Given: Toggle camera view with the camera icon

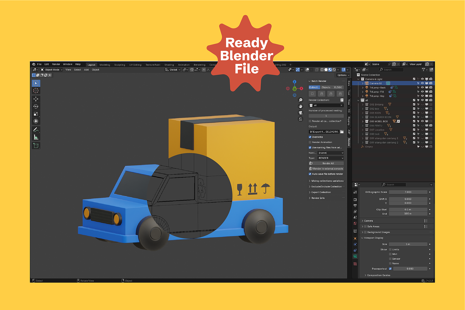Looking at the screenshot, I should pos(300,113).
